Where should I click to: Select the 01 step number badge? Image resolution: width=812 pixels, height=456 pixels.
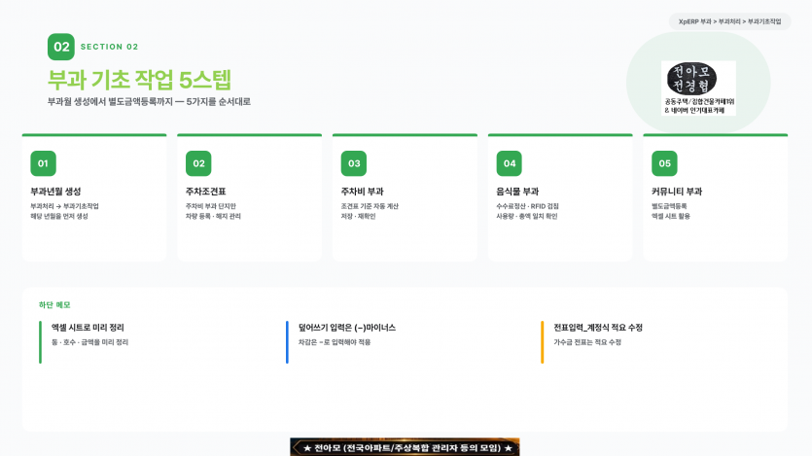point(43,163)
